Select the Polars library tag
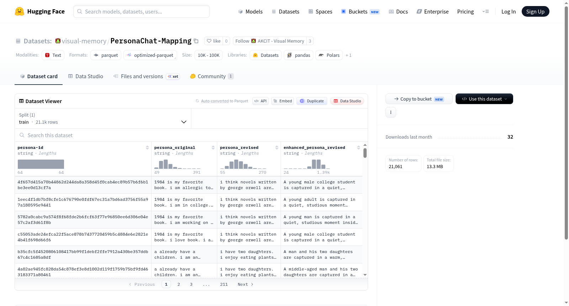569x306 pixels. coord(329,55)
